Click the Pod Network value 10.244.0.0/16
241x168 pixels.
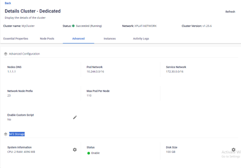pos(96,71)
